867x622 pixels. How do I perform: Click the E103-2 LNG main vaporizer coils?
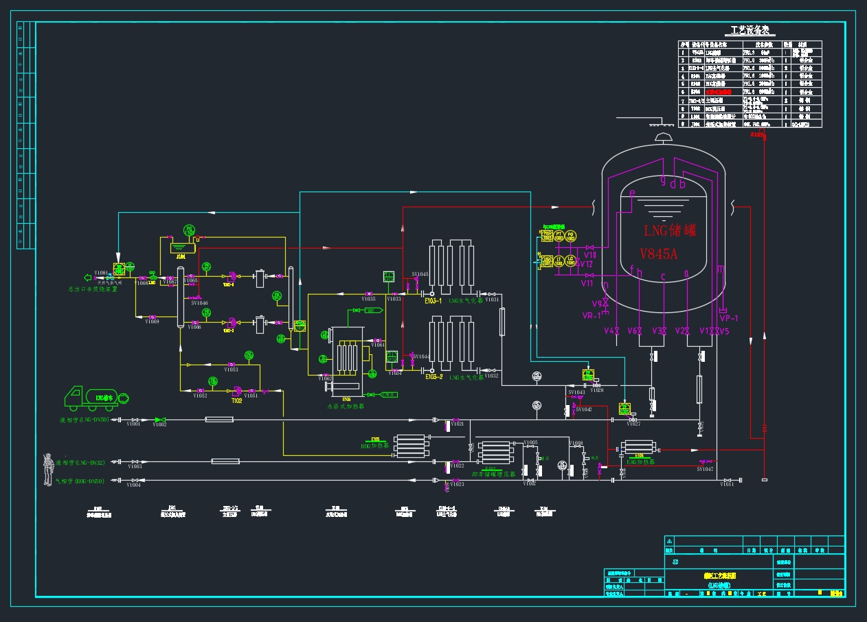451,343
